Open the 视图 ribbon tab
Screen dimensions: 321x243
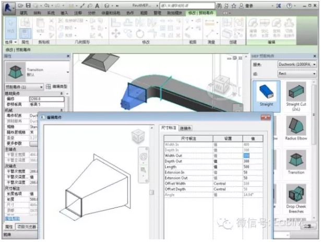144,13
